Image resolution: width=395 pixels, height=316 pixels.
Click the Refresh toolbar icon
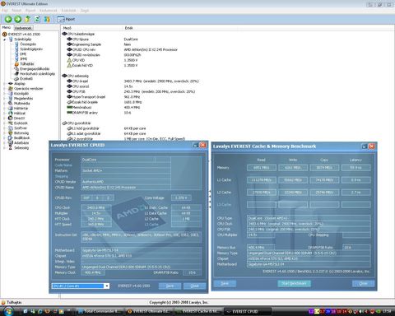37,19
